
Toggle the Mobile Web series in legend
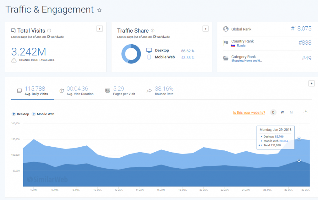coord(43,114)
